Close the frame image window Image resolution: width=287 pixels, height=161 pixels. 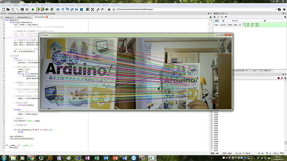(x=228, y=35)
